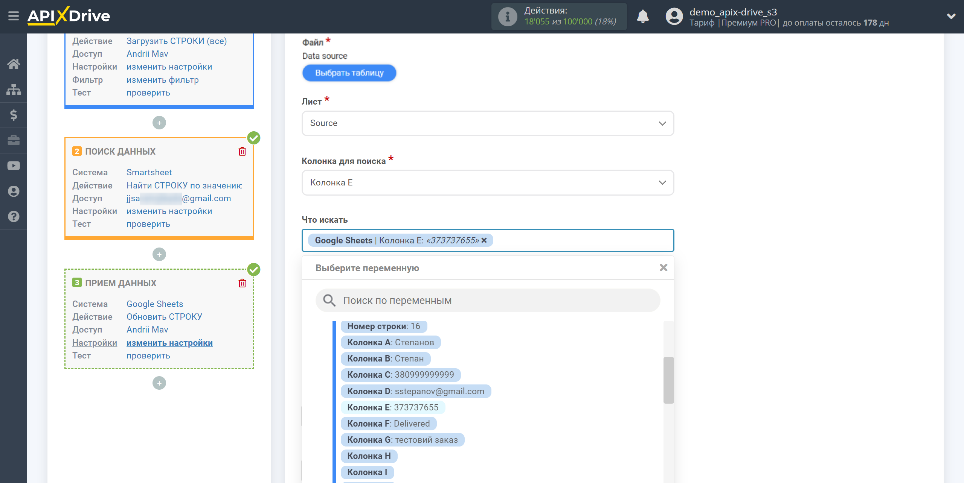Viewport: 964px width, 483px height.
Task: Click the Выбрать таблицу button
Action: coord(349,73)
